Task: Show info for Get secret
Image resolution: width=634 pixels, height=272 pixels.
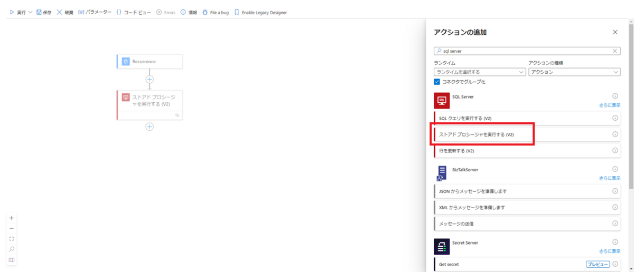Action: [x=615, y=264]
